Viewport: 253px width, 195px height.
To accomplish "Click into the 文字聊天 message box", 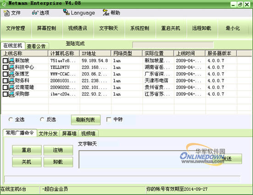I will (x=144, y=159).
